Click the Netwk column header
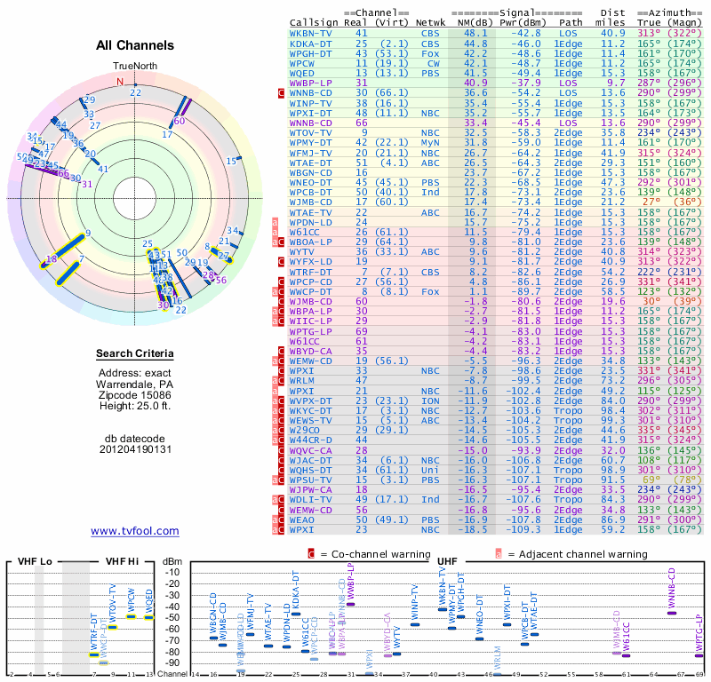 coord(430,23)
